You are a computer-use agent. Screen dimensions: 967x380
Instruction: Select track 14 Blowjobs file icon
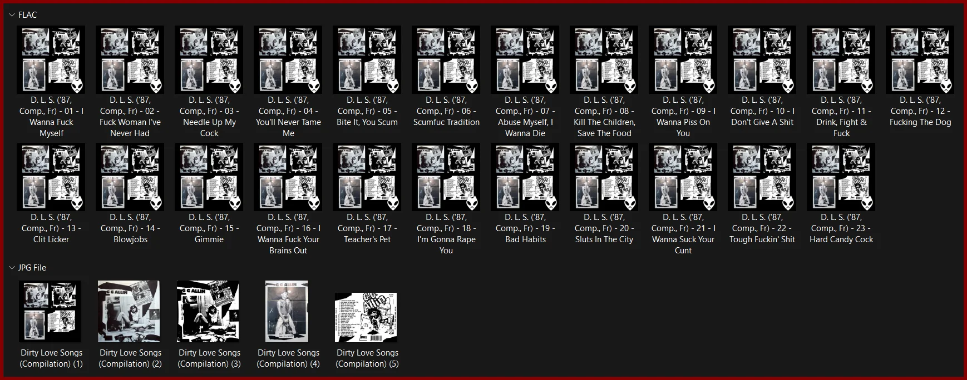[130, 177]
